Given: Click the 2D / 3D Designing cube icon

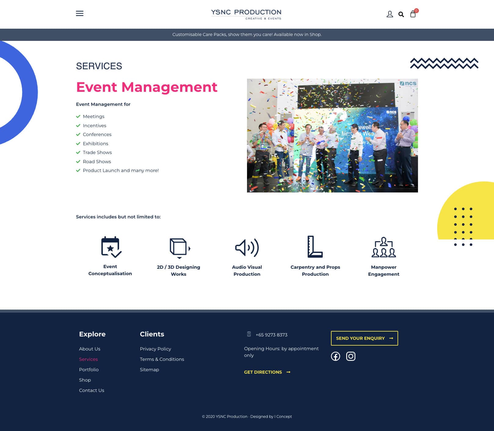Looking at the screenshot, I should [180, 248].
